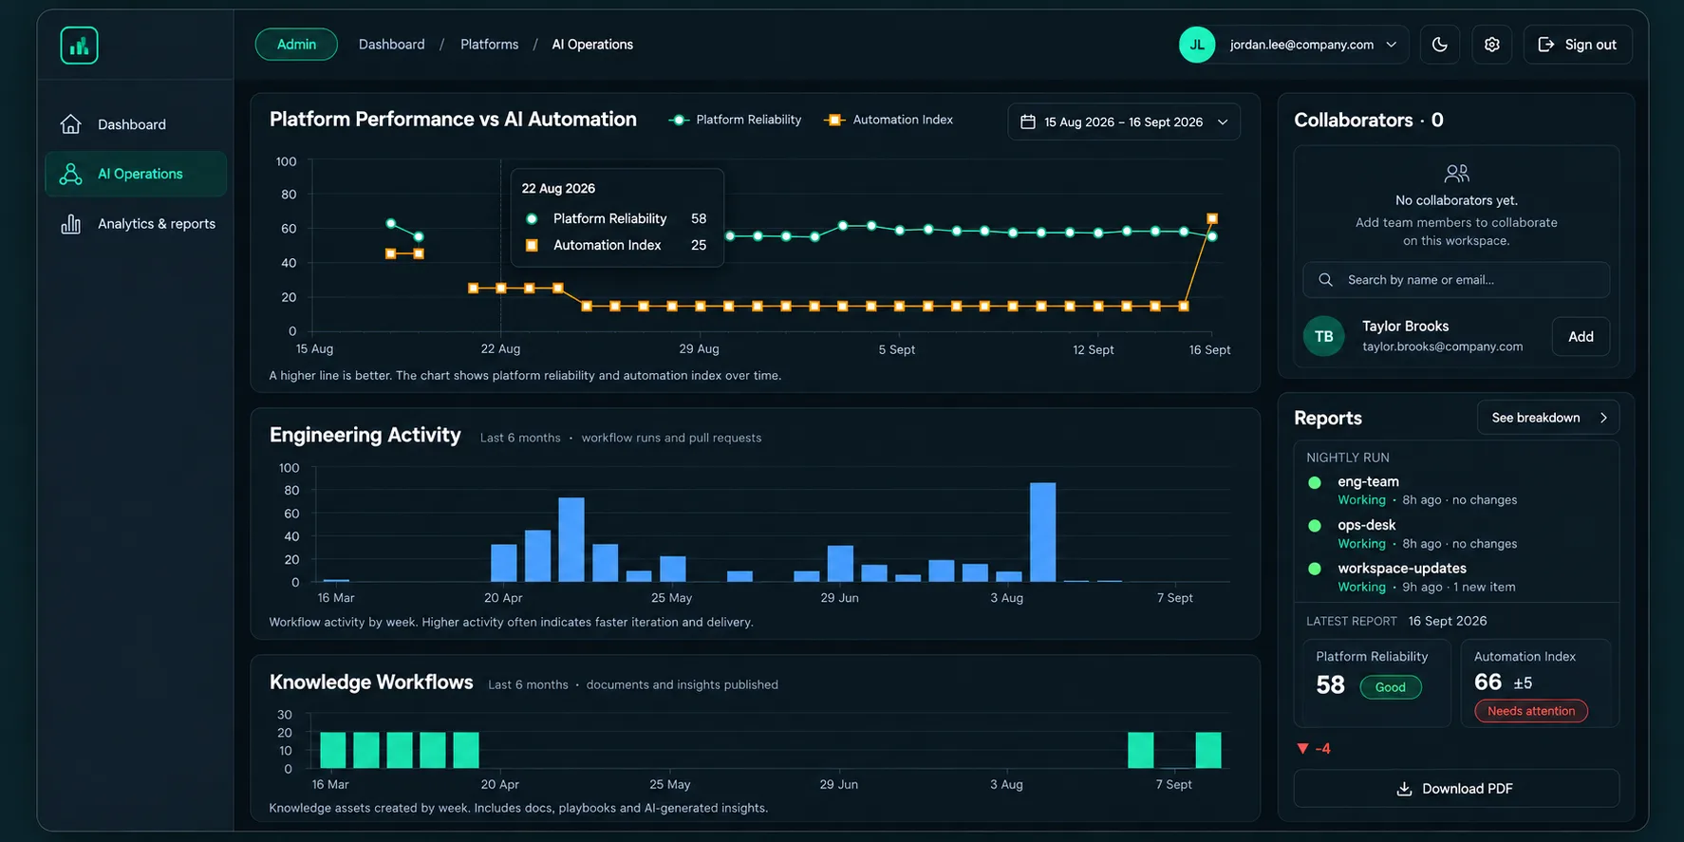Viewport: 1684px width, 842px height.
Task: Click taylor.brooks@company.com email text
Action: coord(1442,346)
